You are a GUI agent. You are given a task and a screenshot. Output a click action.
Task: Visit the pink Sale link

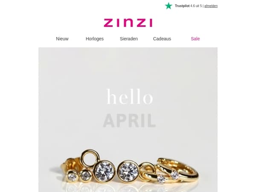click(x=195, y=39)
